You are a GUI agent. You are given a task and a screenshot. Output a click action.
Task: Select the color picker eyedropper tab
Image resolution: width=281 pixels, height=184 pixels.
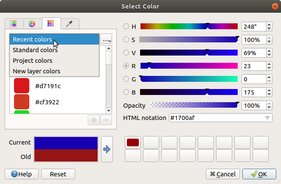[69, 23]
